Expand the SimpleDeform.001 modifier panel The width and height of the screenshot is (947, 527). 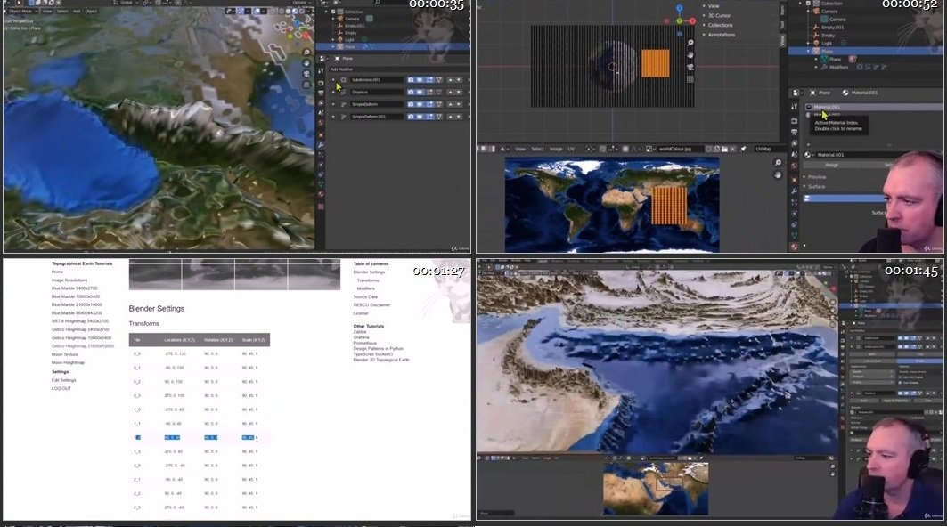coord(333,117)
